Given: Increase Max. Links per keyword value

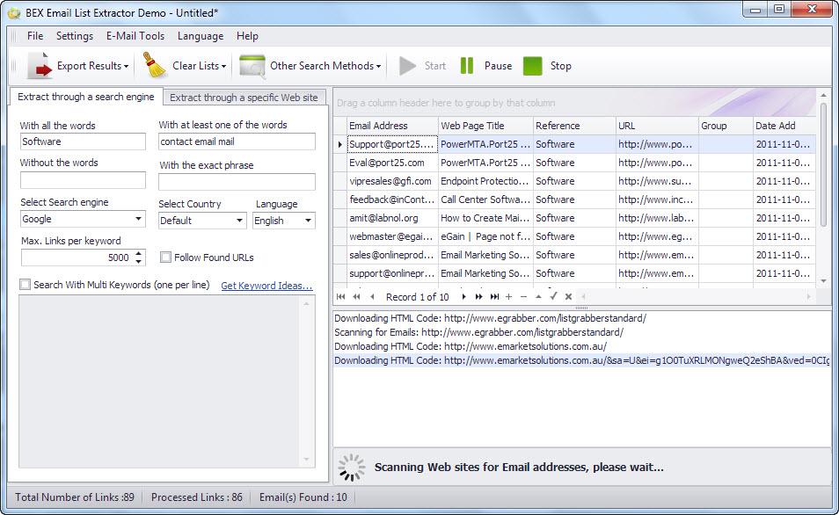Looking at the screenshot, I should click(x=139, y=253).
